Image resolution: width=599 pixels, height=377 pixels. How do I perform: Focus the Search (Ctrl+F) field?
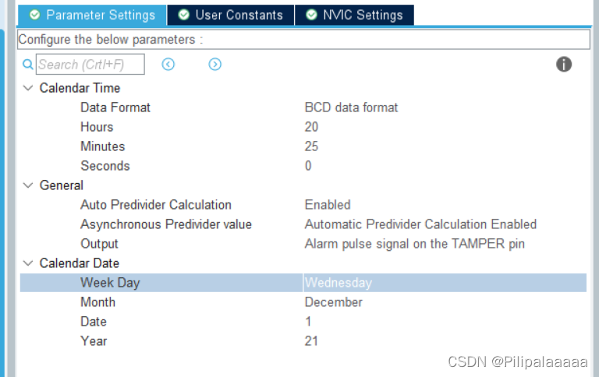point(90,64)
